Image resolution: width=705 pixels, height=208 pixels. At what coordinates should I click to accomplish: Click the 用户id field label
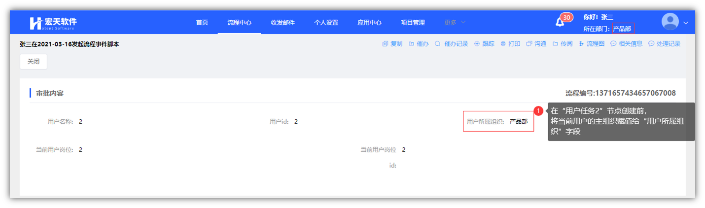pyautogui.click(x=280, y=121)
